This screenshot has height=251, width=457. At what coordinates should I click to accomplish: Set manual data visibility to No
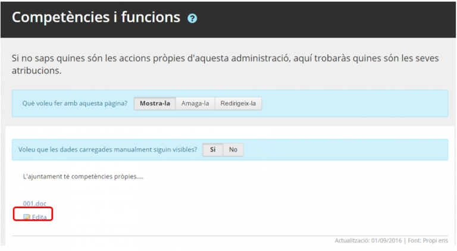pyautogui.click(x=233, y=150)
